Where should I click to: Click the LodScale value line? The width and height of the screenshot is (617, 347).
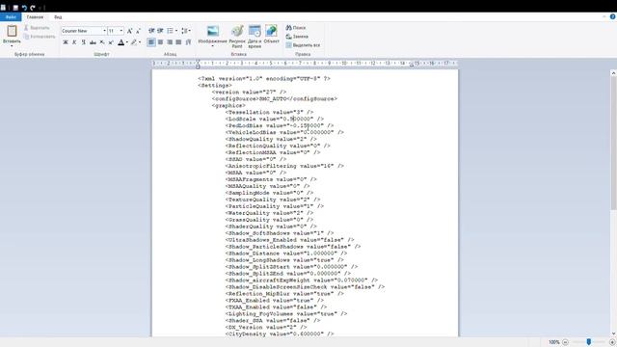pyautogui.click(x=275, y=119)
